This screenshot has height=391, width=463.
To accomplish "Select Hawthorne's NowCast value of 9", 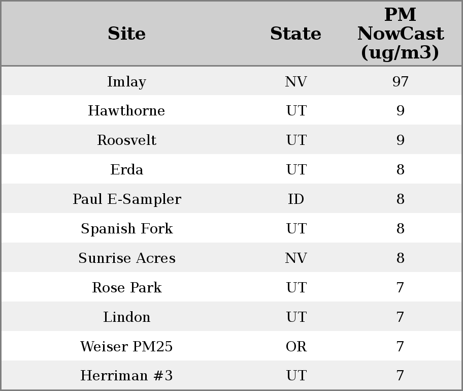I will 400,111.
